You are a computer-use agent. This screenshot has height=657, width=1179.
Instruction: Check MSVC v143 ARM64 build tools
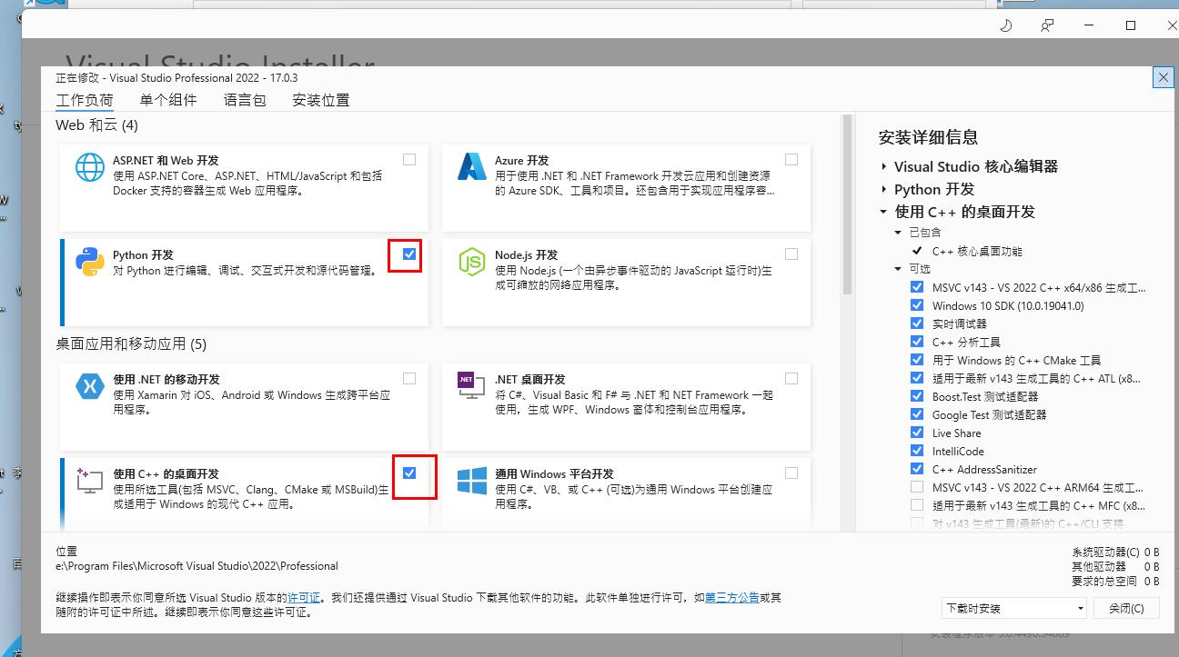coord(917,487)
